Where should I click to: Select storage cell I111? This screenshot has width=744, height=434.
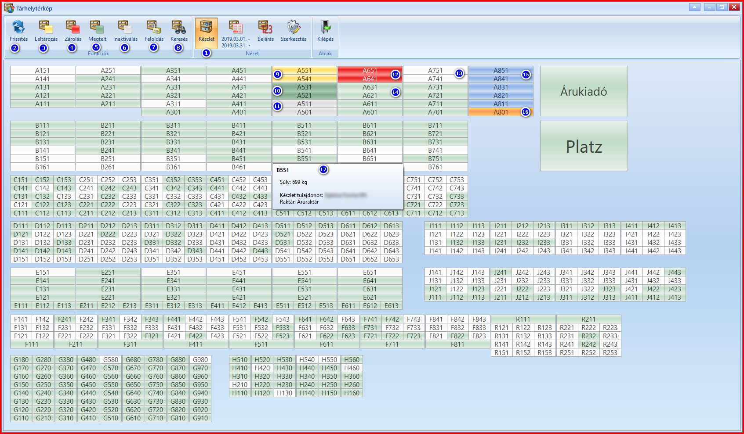click(435, 226)
